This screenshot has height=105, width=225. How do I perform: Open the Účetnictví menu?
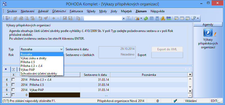click(x=59, y=11)
